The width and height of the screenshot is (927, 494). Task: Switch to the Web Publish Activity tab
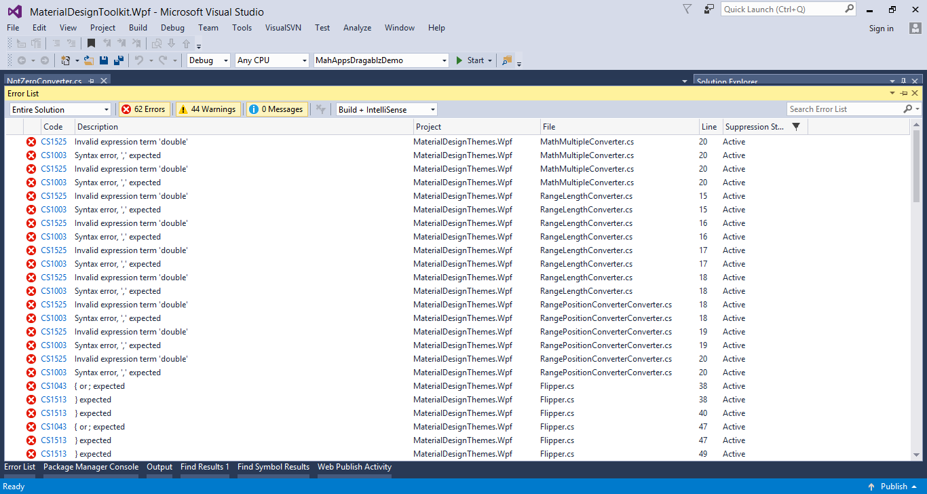point(354,467)
